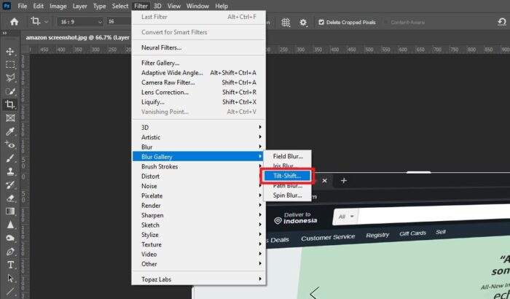Viewport: 510px width, 299px height.
Task: Open additional crop settings gear
Action: (303, 22)
